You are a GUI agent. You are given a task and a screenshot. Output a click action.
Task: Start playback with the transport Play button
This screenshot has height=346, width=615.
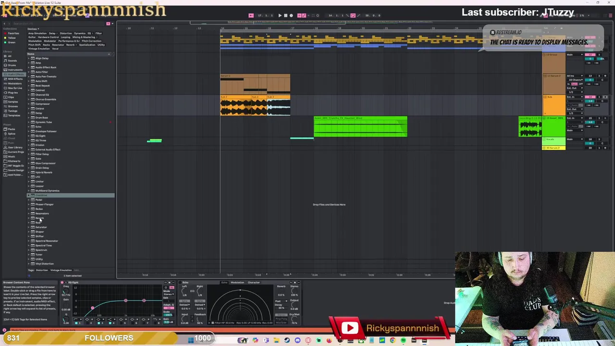pos(280,15)
